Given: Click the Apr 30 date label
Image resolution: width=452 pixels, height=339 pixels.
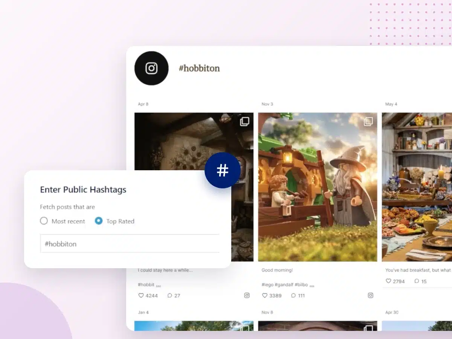Looking at the screenshot, I should [x=392, y=312].
